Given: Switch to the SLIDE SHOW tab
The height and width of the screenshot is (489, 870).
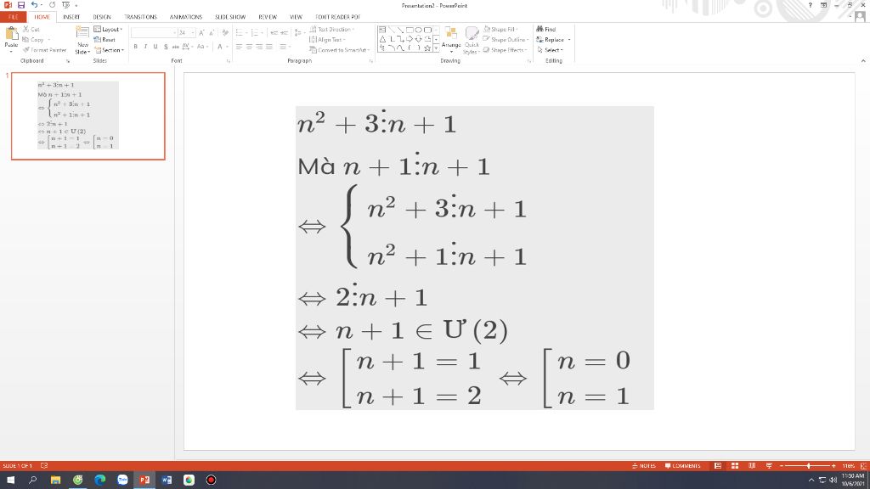Looking at the screenshot, I should coord(230,17).
